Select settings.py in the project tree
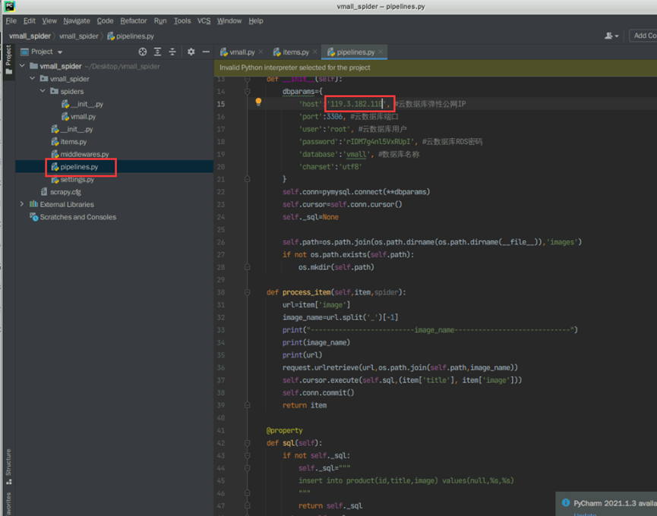 [77, 179]
